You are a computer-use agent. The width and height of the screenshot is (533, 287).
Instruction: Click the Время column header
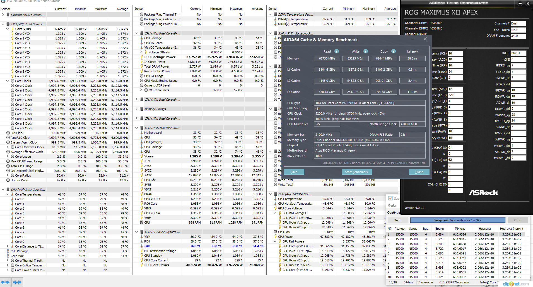pyautogui.click(x=440, y=229)
